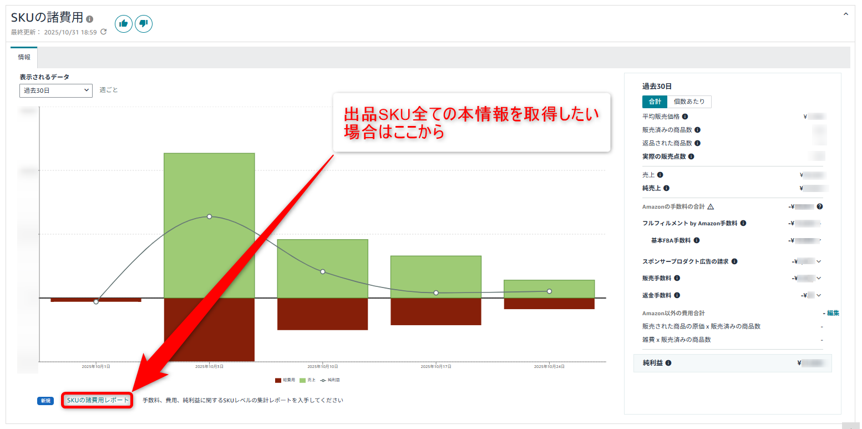Click info icon next to 純利益
862x429 pixels.
pos(668,363)
